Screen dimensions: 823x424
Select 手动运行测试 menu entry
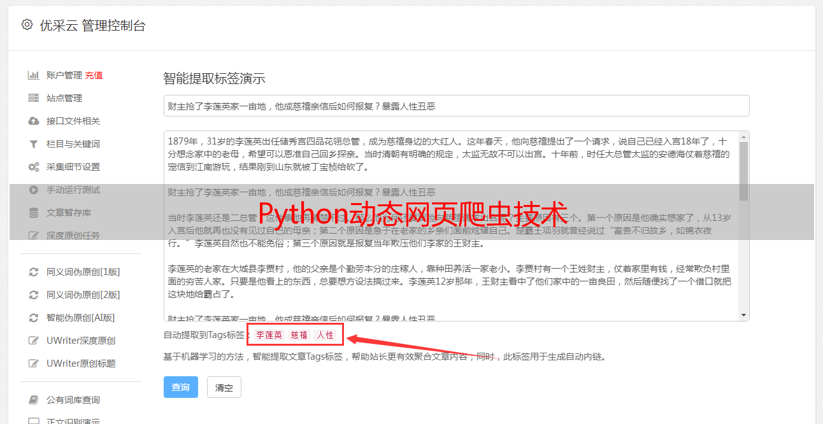(73, 190)
